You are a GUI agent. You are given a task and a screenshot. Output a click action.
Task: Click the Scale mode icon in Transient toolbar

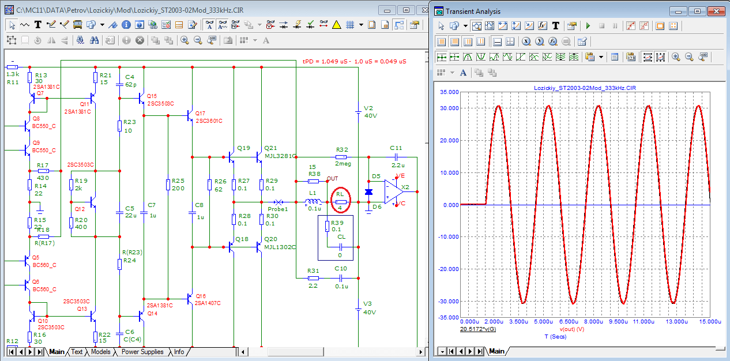tap(477, 26)
